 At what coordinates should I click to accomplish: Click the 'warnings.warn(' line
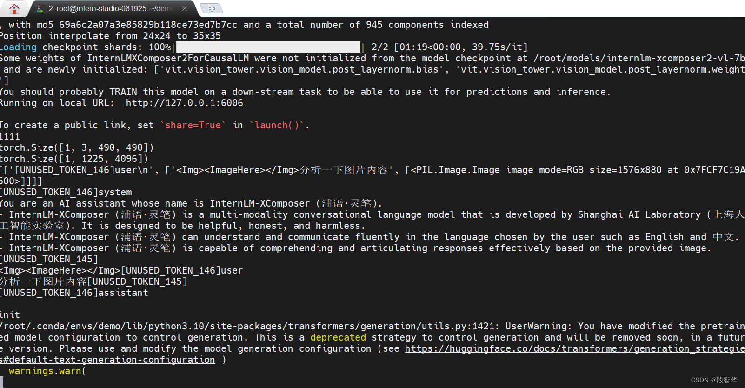(47, 371)
